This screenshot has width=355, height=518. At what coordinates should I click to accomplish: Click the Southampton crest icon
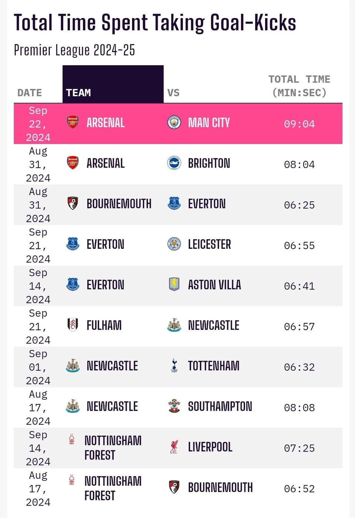tap(174, 406)
